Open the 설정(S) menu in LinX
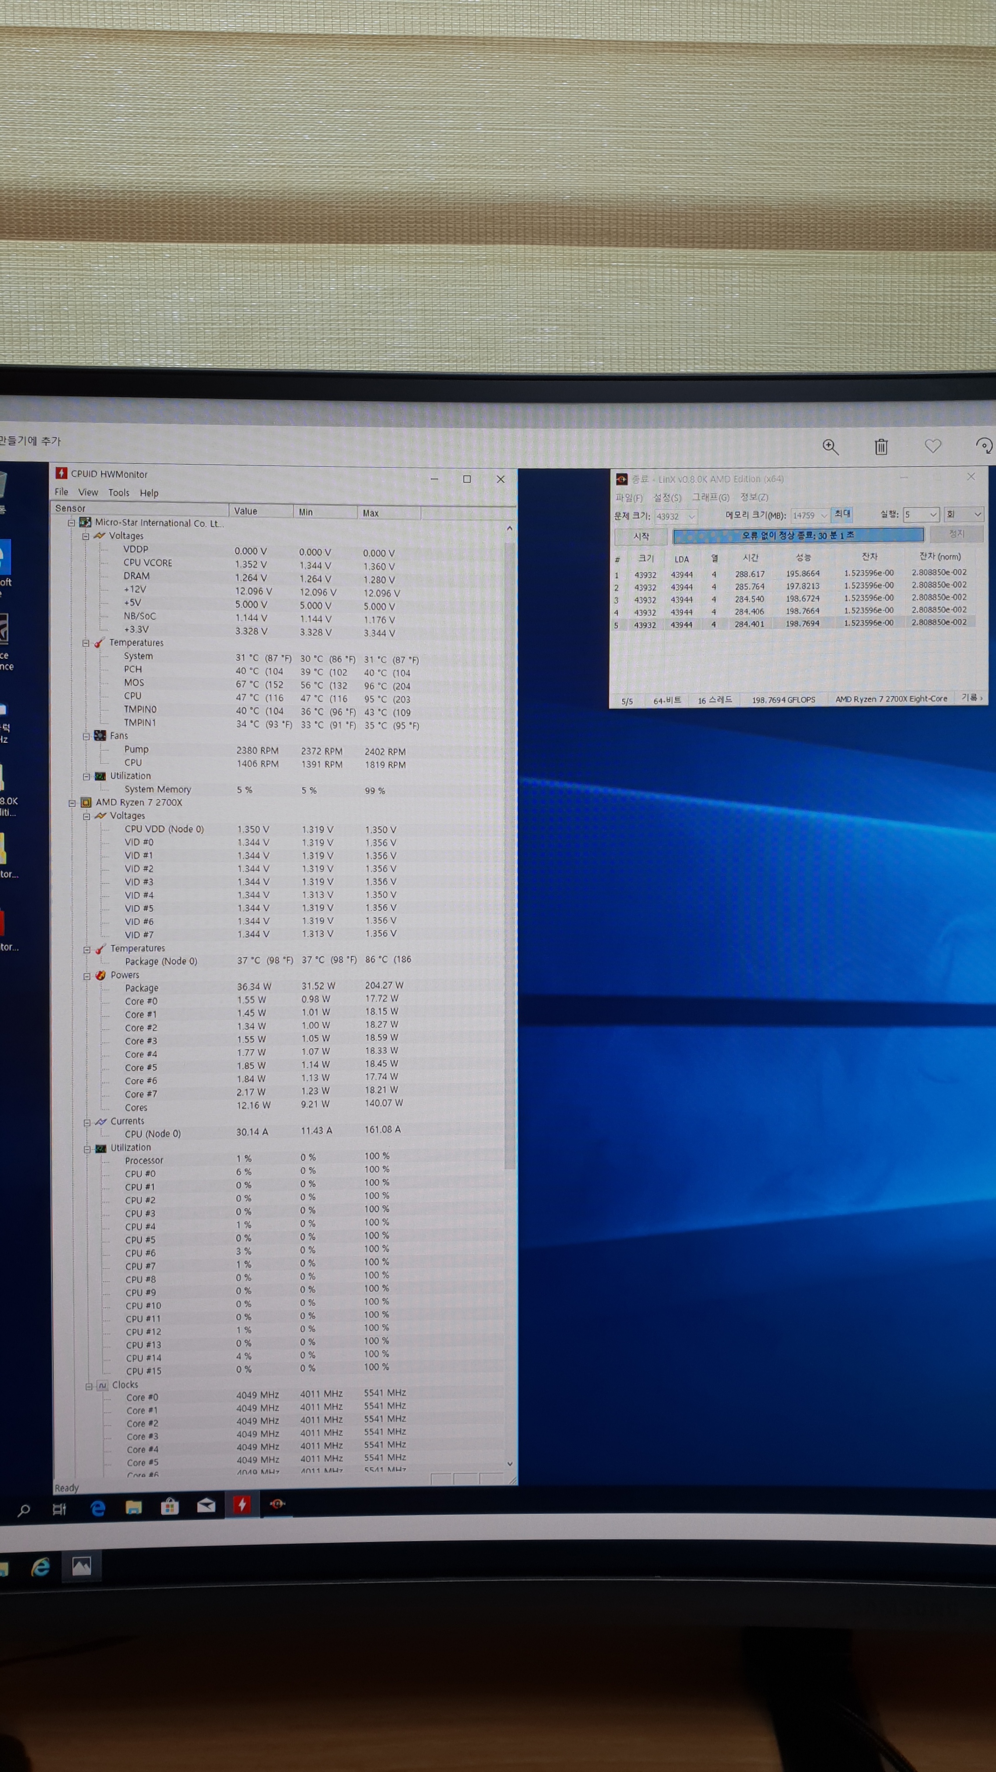The width and height of the screenshot is (996, 1772). coord(667,497)
